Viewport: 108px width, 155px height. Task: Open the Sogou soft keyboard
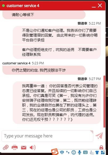pos(85,152)
